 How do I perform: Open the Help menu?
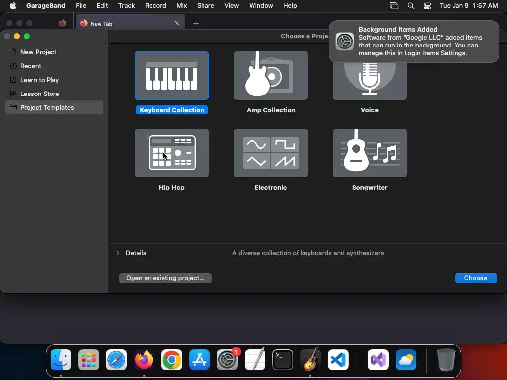tap(290, 6)
